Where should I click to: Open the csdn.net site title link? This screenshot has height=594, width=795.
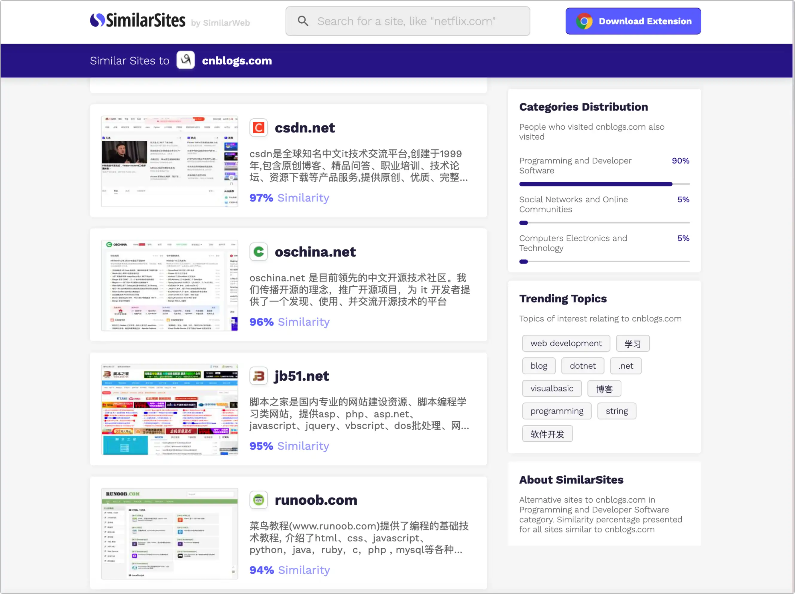point(304,128)
